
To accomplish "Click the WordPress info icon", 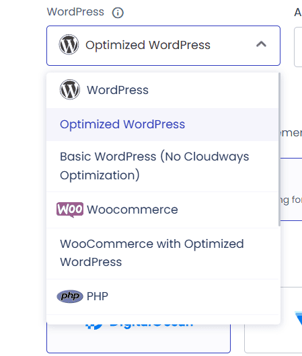I will [x=118, y=13].
